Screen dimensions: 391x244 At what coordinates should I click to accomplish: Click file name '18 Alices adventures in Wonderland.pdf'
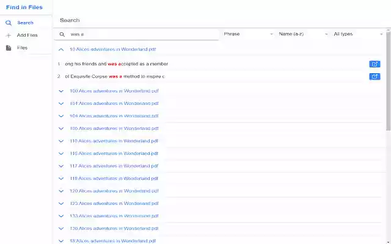(x=112, y=241)
